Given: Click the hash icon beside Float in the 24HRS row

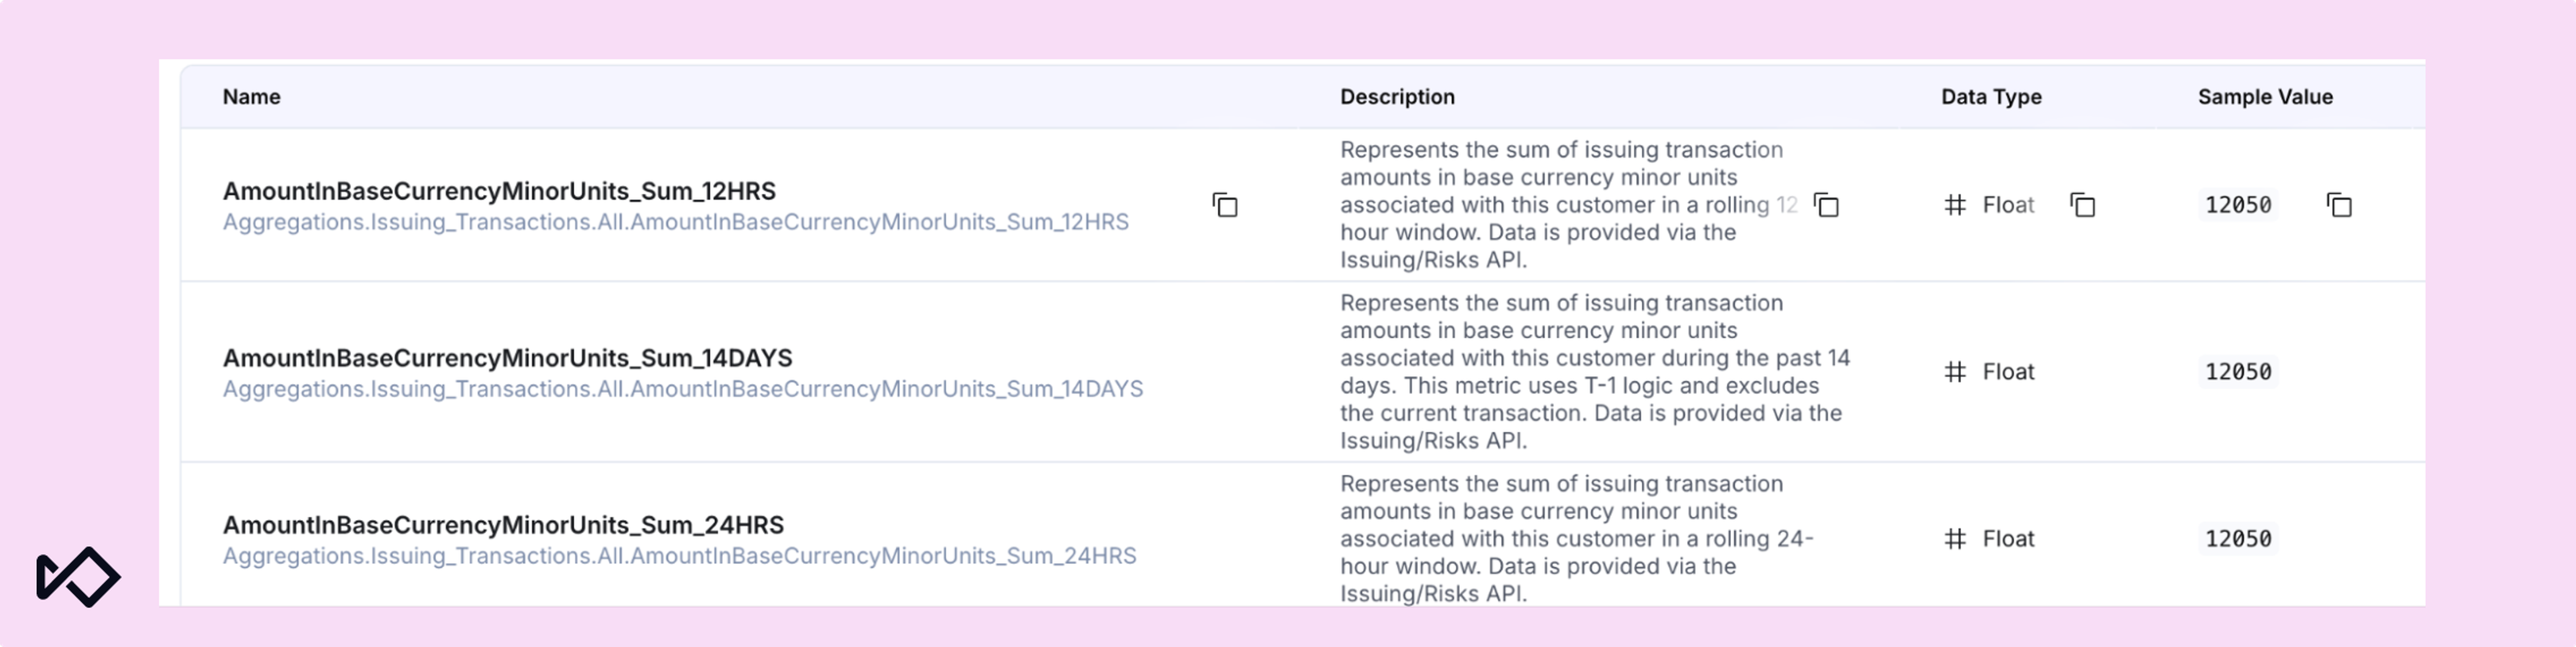Looking at the screenshot, I should tap(1955, 539).
